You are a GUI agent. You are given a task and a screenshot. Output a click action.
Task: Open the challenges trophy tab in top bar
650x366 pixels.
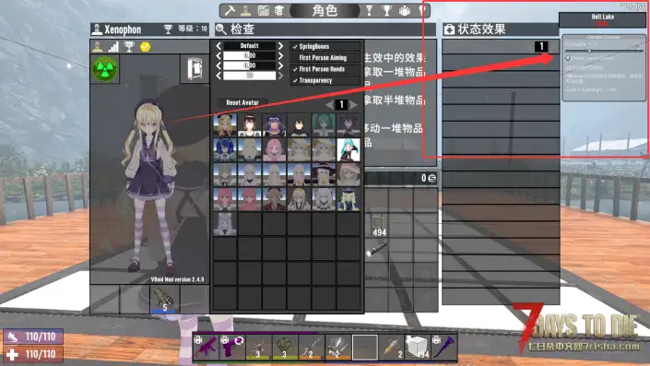coord(386,11)
